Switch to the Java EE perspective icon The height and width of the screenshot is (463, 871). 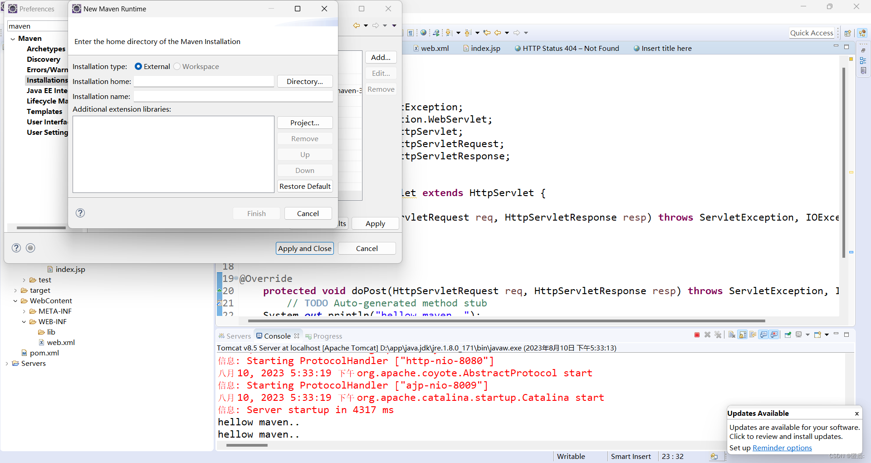point(862,33)
